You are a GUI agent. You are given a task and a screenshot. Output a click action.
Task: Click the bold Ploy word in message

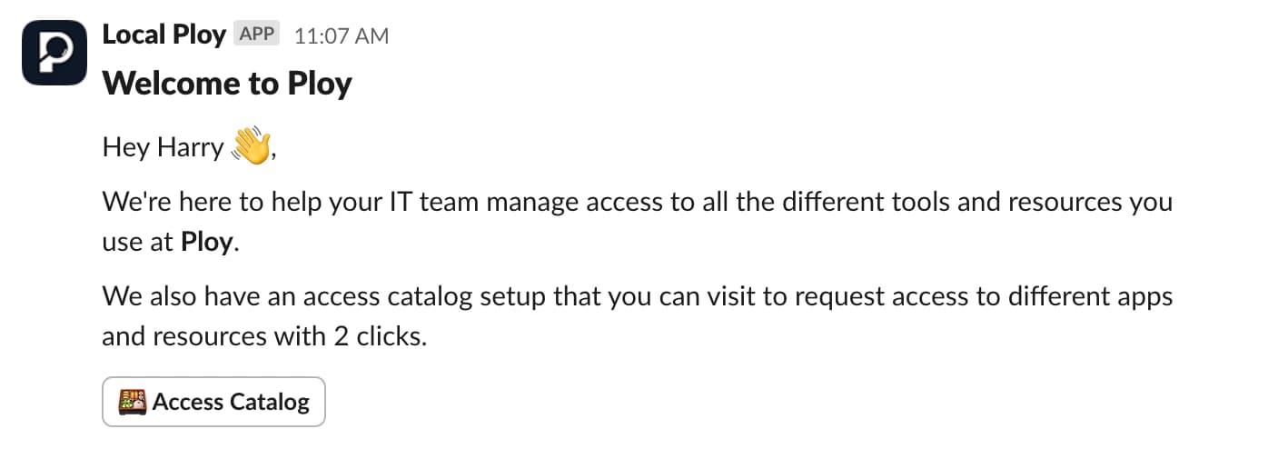click(207, 243)
